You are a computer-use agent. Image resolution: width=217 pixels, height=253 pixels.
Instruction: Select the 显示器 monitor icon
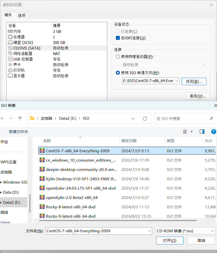[10, 76]
